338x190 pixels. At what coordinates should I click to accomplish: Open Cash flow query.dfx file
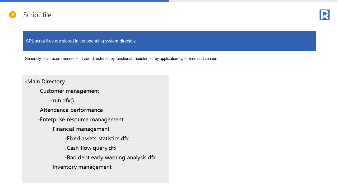click(x=91, y=148)
